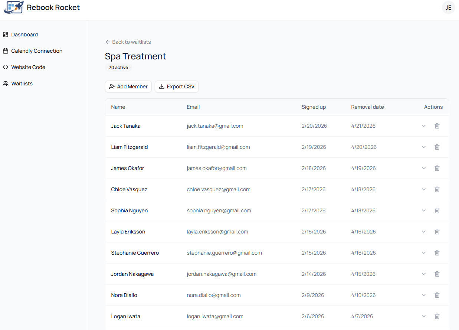This screenshot has height=330, width=459.
Task: Click the add-person icon on Add Member
Action: (x=112, y=86)
